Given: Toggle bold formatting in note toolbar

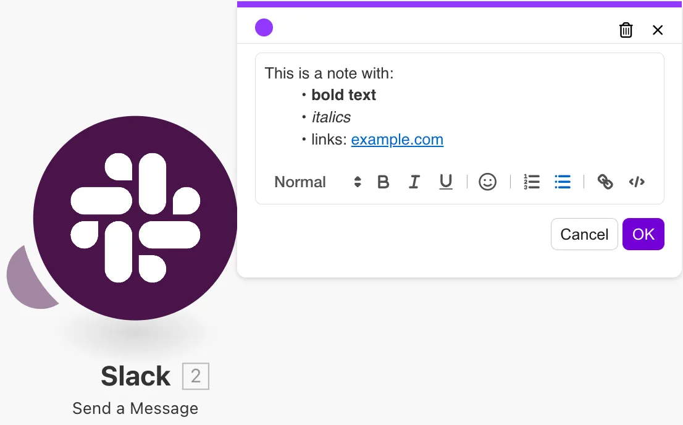Looking at the screenshot, I should (383, 182).
